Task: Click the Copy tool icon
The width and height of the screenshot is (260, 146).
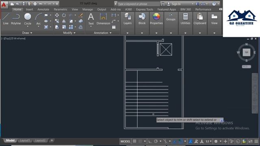Action: pyautogui.click(x=57, y=21)
